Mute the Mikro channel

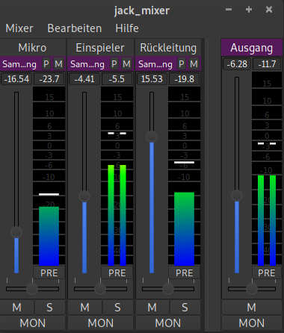click(16, 308)
